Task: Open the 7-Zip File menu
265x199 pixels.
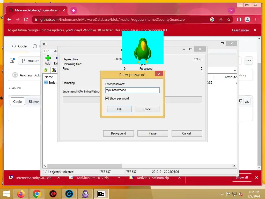Action: click(x=47, y=51)
